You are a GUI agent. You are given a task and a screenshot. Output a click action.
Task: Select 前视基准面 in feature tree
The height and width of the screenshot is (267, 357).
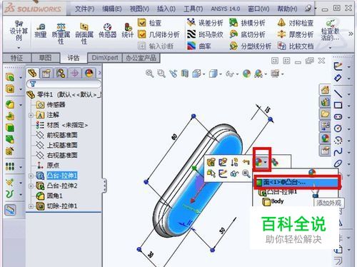(56, 135)
